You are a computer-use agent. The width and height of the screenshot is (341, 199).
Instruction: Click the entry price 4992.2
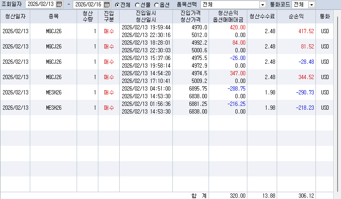(199, 43)
